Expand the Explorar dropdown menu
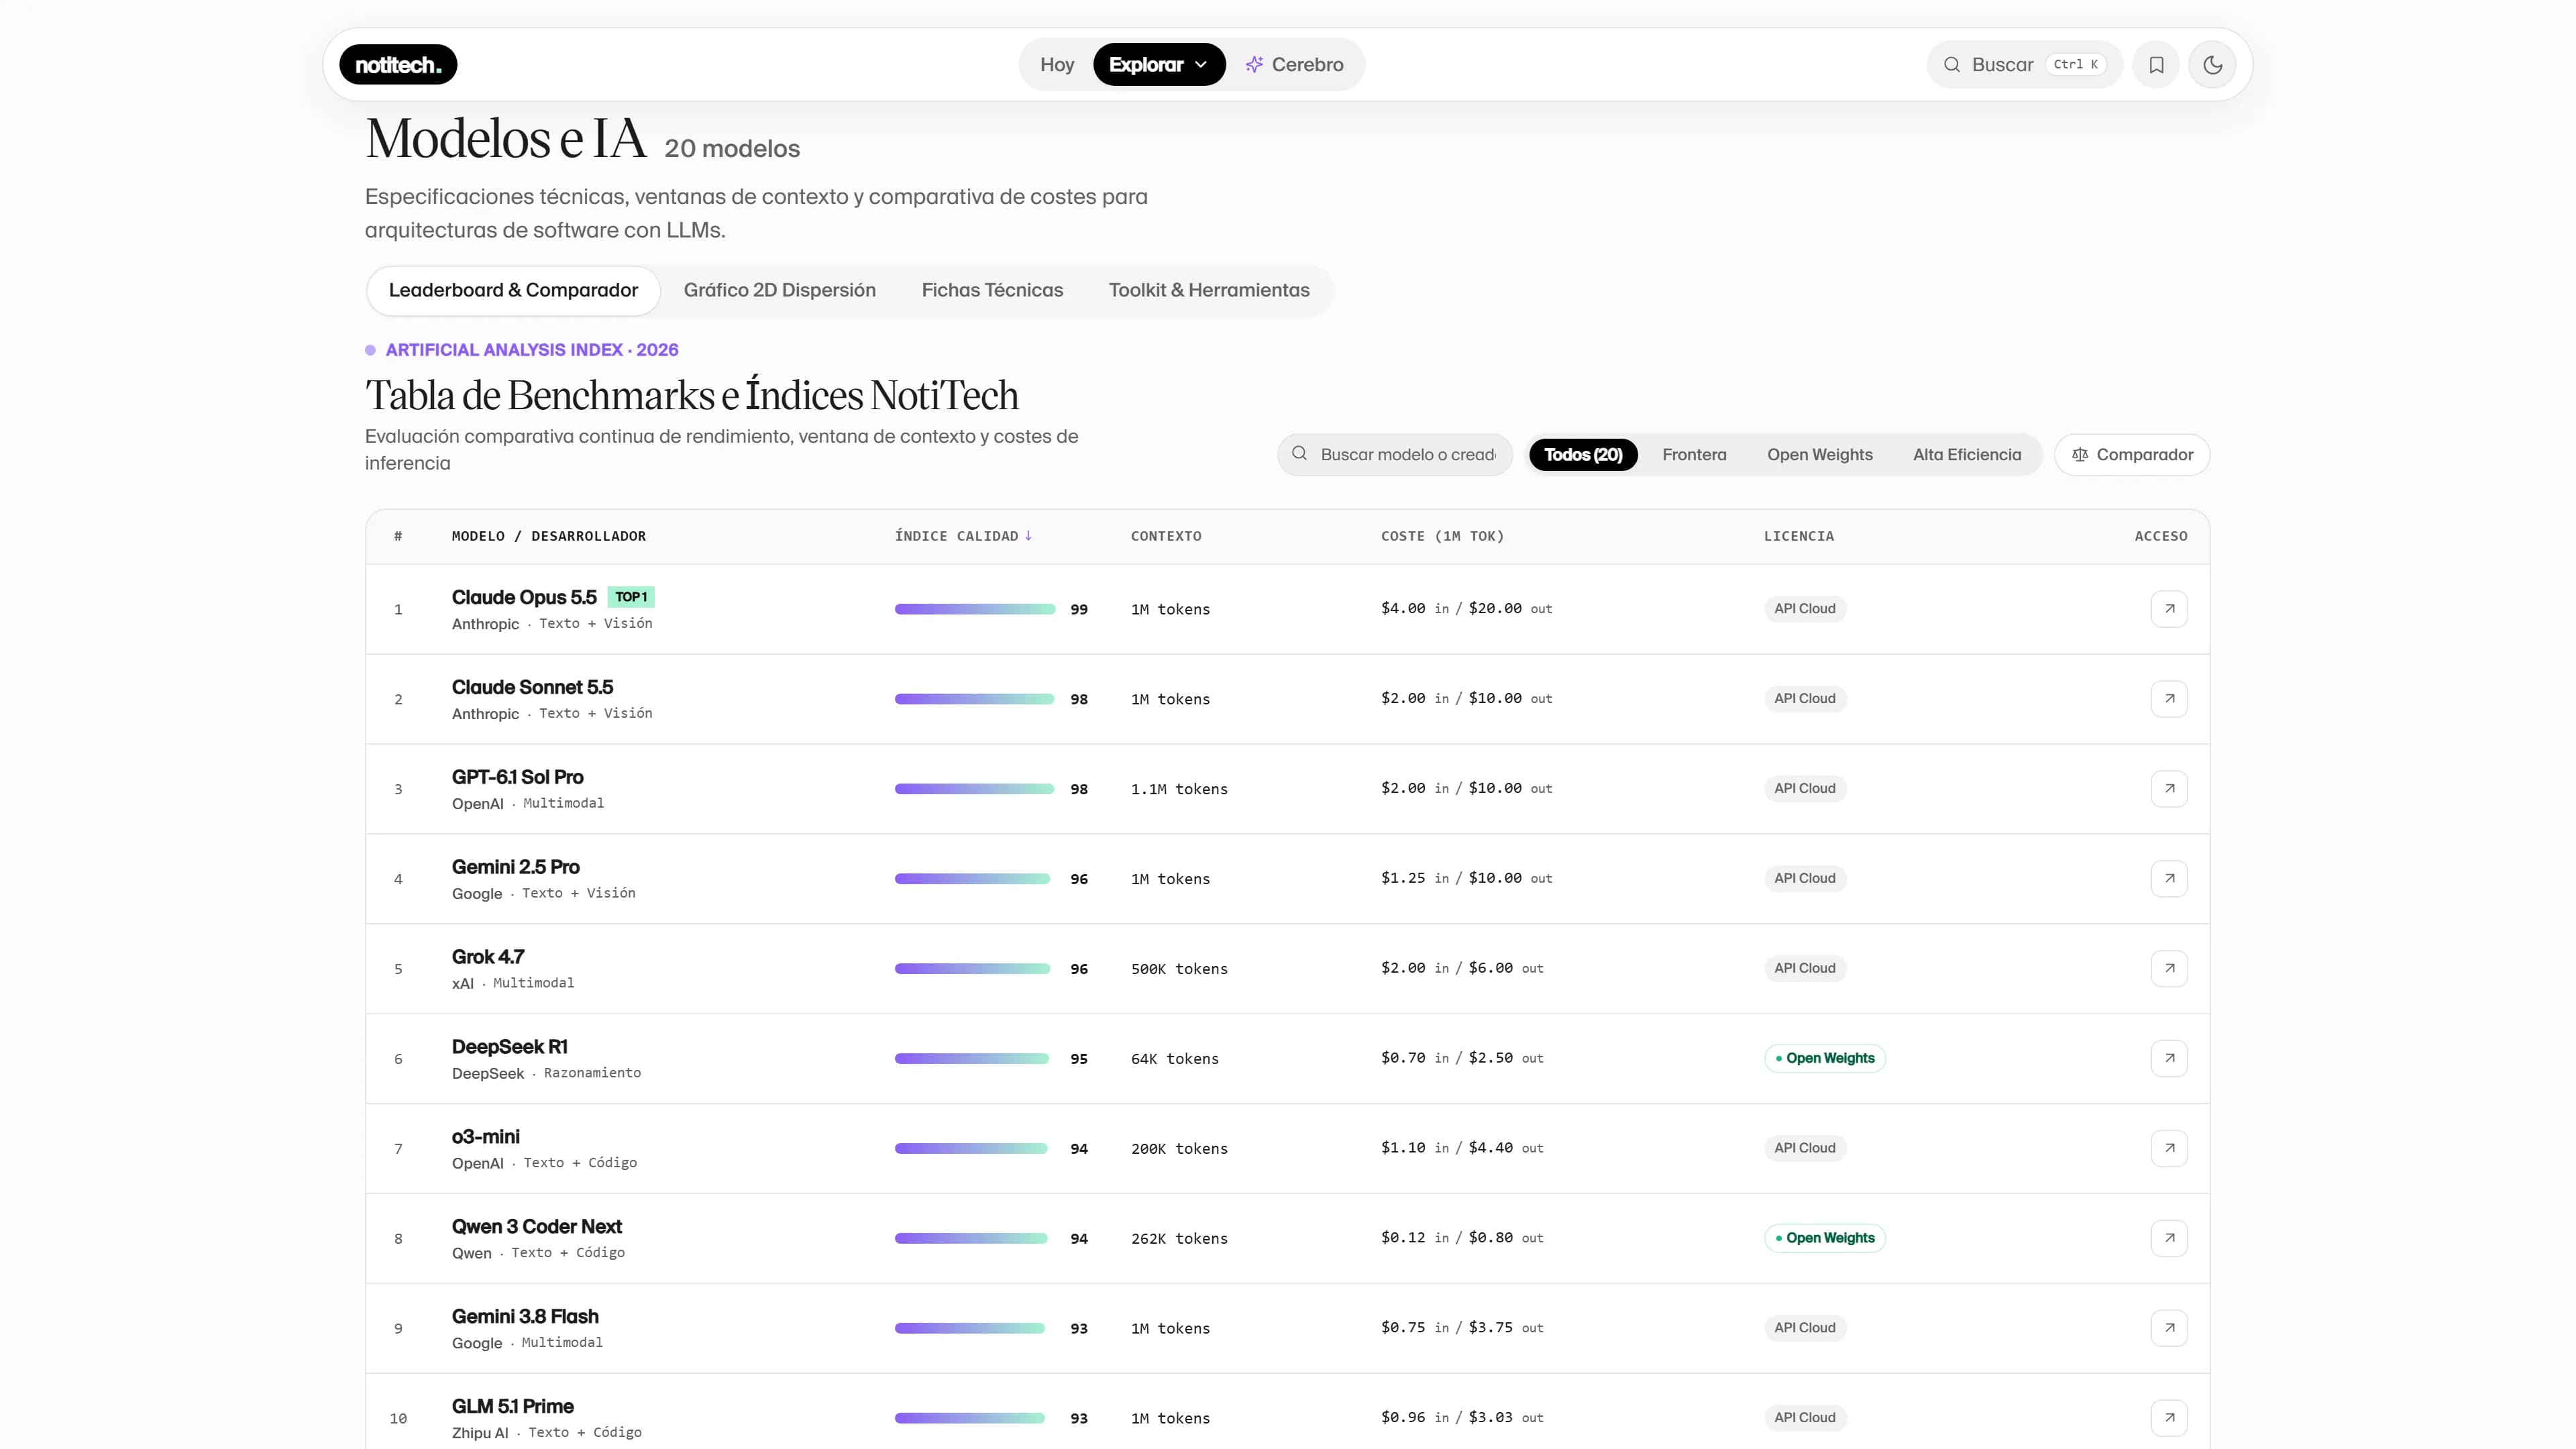Image resolution: width=2576 pixels, height=1449 pixels. tap(1159, 65)
